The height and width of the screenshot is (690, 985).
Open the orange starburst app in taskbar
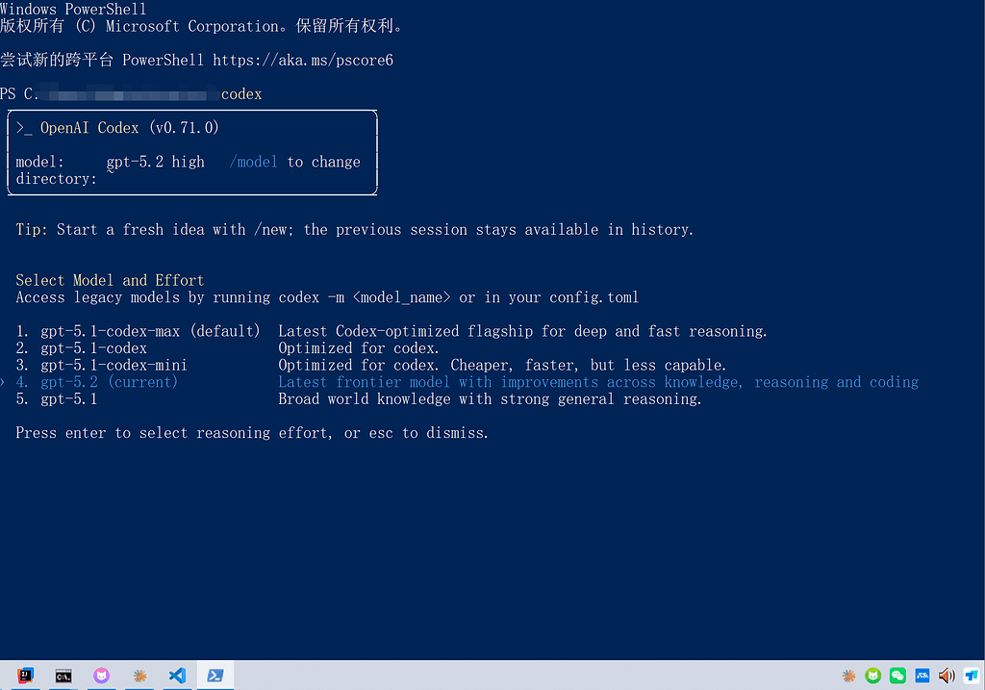coord(139,676)
